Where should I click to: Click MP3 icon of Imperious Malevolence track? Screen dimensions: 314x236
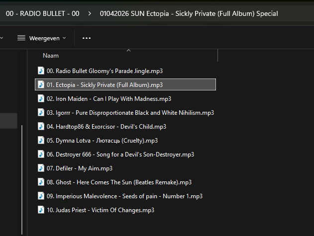pos(41,196)
